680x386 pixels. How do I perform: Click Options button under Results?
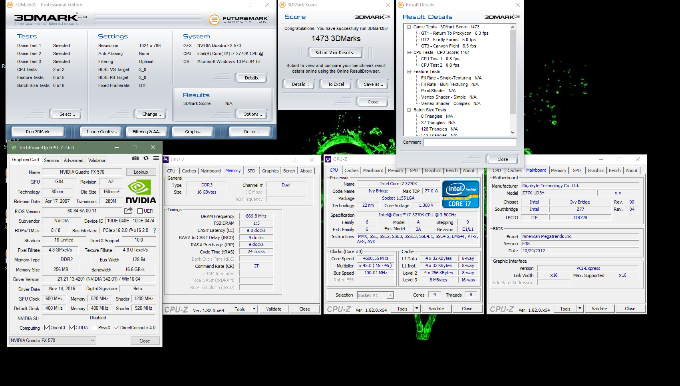coord(253,114)
